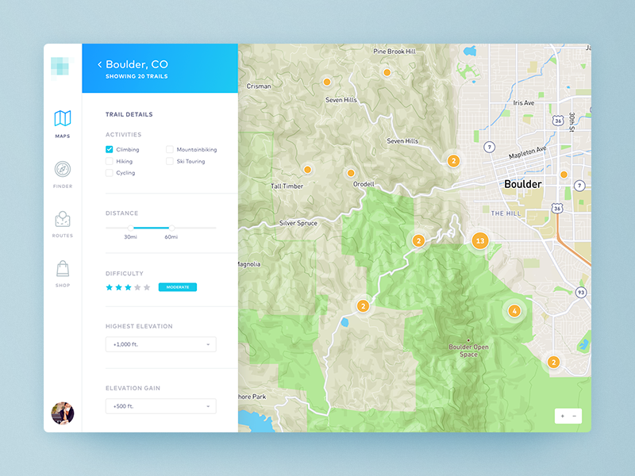This screenshot has width=635, height=476.
Task: Go back using arrow beside Boulder, CO
Action: [x=99, y=64]
